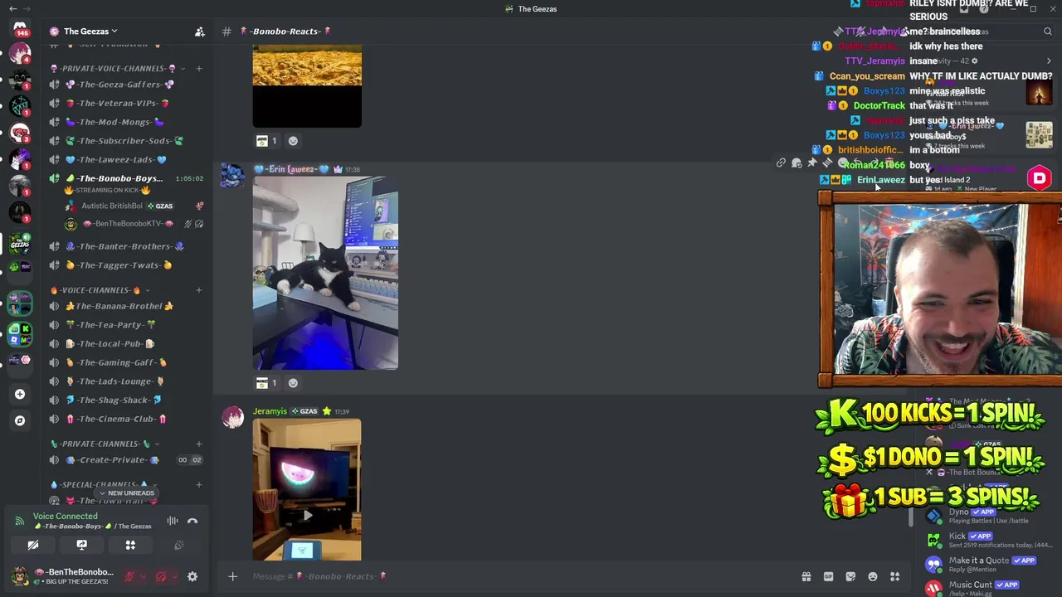Toggle the soundboard button in voice panel

pos(178,545)
